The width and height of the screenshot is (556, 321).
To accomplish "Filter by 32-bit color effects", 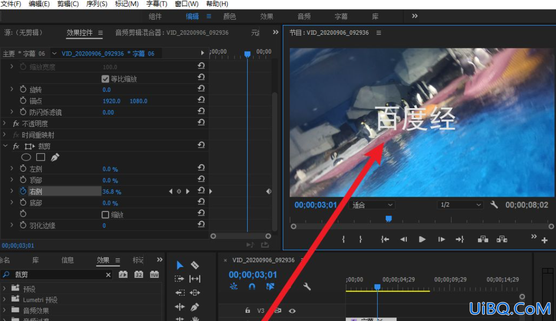I will [139, 275].
